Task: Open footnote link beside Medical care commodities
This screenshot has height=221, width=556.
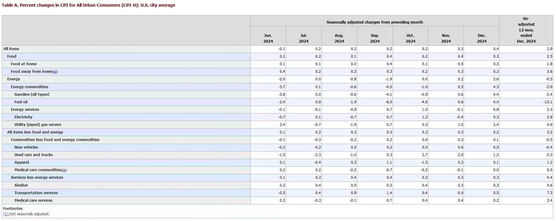Action: pyautogui.click(x=64, y=170)
